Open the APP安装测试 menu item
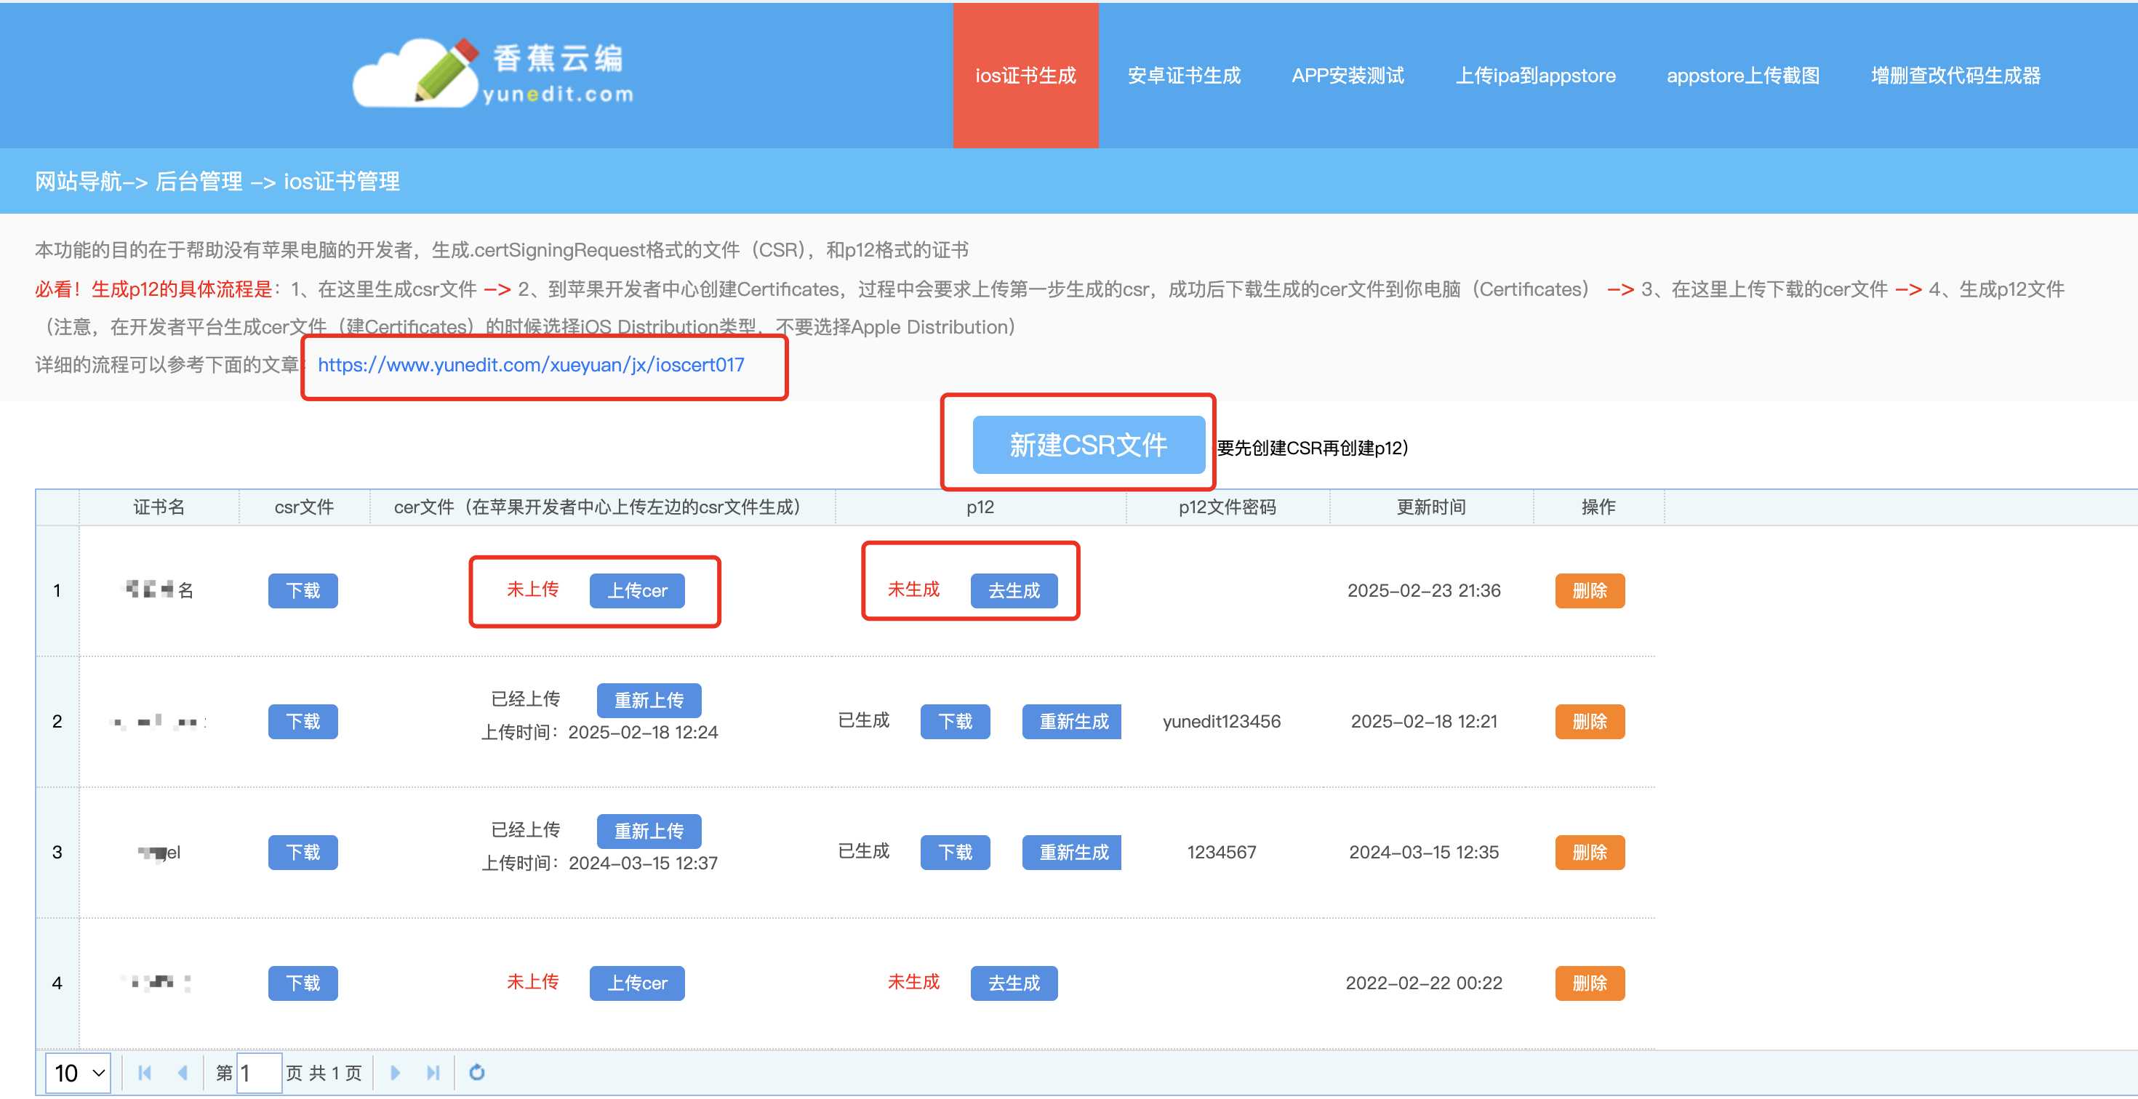The image size is (2138, 1099). [1347, 76]
